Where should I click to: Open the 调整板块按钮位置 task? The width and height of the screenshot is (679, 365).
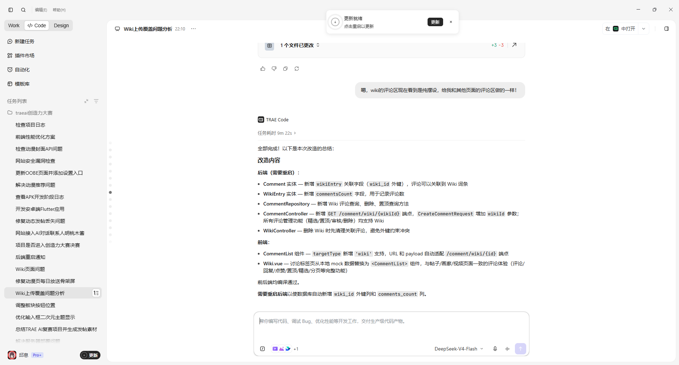point(53,305)
